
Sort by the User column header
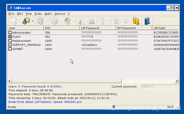pos(25,28)
